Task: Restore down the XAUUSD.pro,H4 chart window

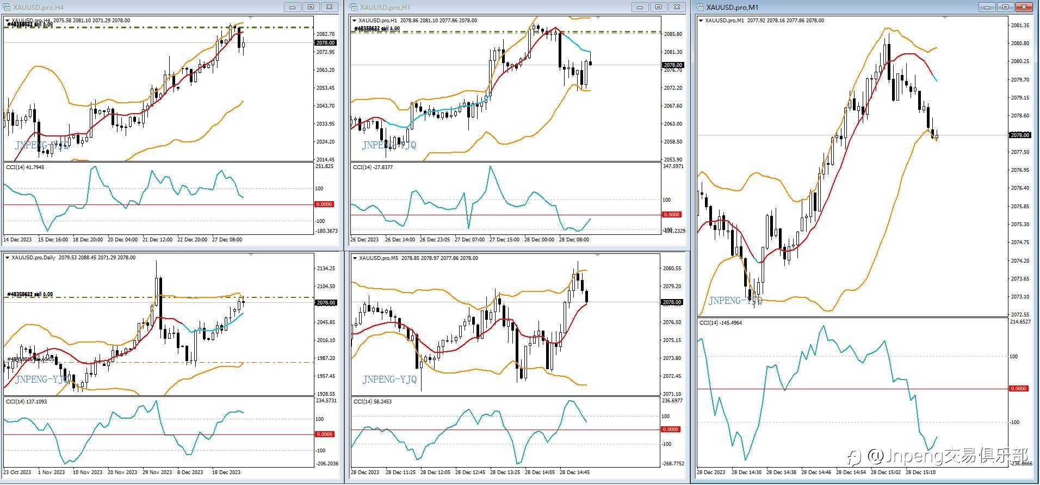Action: [x=311, y=7]
